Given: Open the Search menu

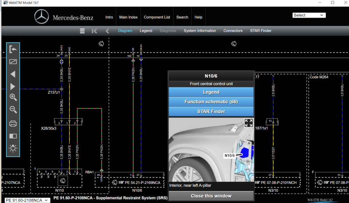Looking at the screenshot, I should [182, 17].
